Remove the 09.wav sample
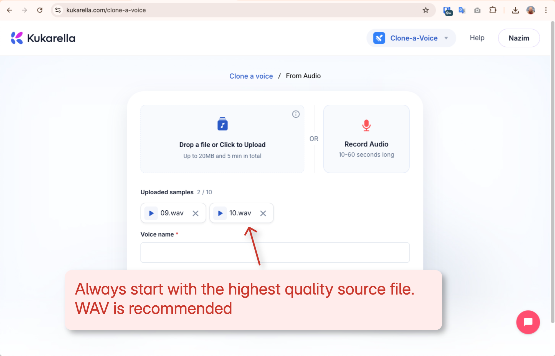Screen dimensions: 555x356 click(196, 213)
